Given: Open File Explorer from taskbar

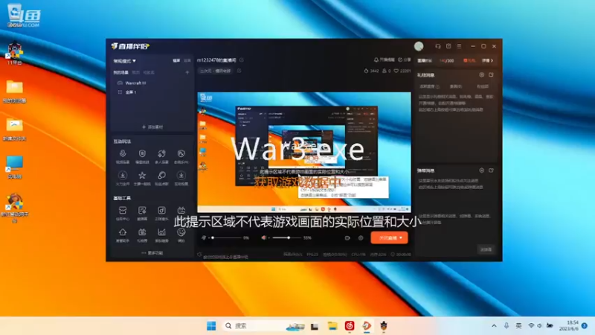Looking at the screenshot, I should [332, 326].
